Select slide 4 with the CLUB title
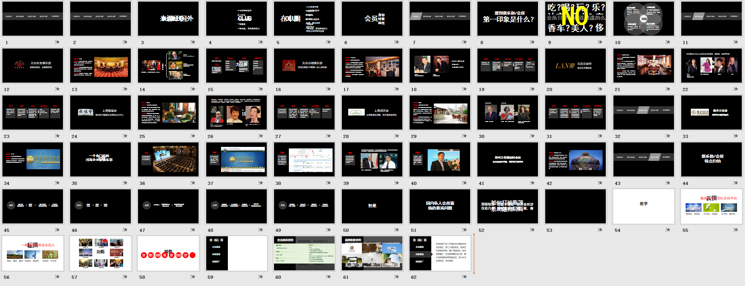The image size is (745, 286). pos(236,18)
